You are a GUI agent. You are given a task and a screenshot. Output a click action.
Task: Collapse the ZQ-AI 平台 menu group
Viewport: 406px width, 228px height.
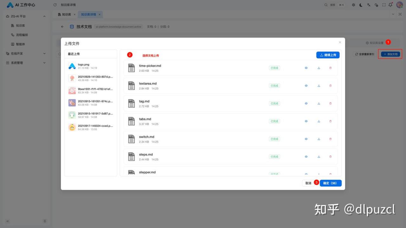(x=44, y=16)
